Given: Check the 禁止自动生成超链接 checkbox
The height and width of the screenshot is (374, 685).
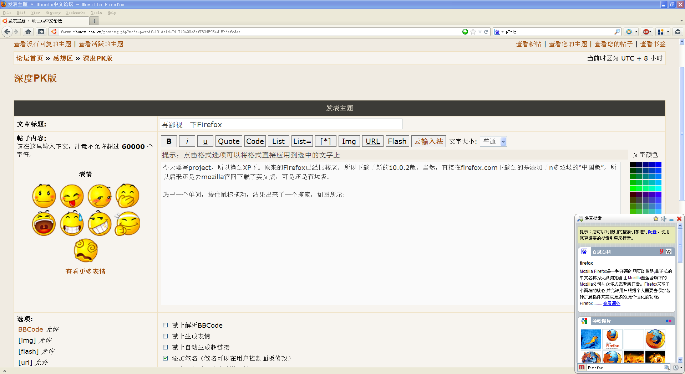Looking at the screenshot, I should (165, 347).
